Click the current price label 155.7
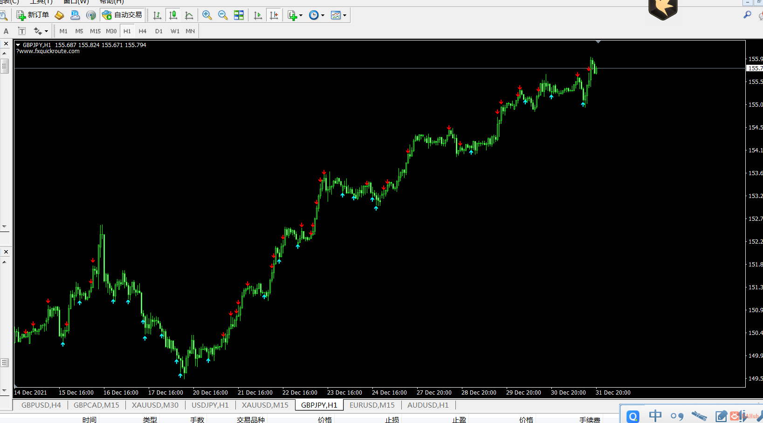This screenshot has height=423, width=763. (755, 68)
